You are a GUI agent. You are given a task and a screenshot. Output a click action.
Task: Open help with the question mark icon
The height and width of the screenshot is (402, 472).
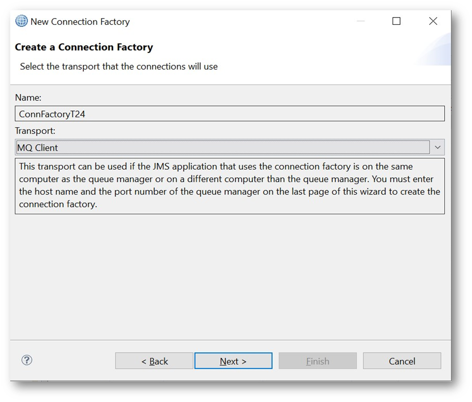click(27, 360)
